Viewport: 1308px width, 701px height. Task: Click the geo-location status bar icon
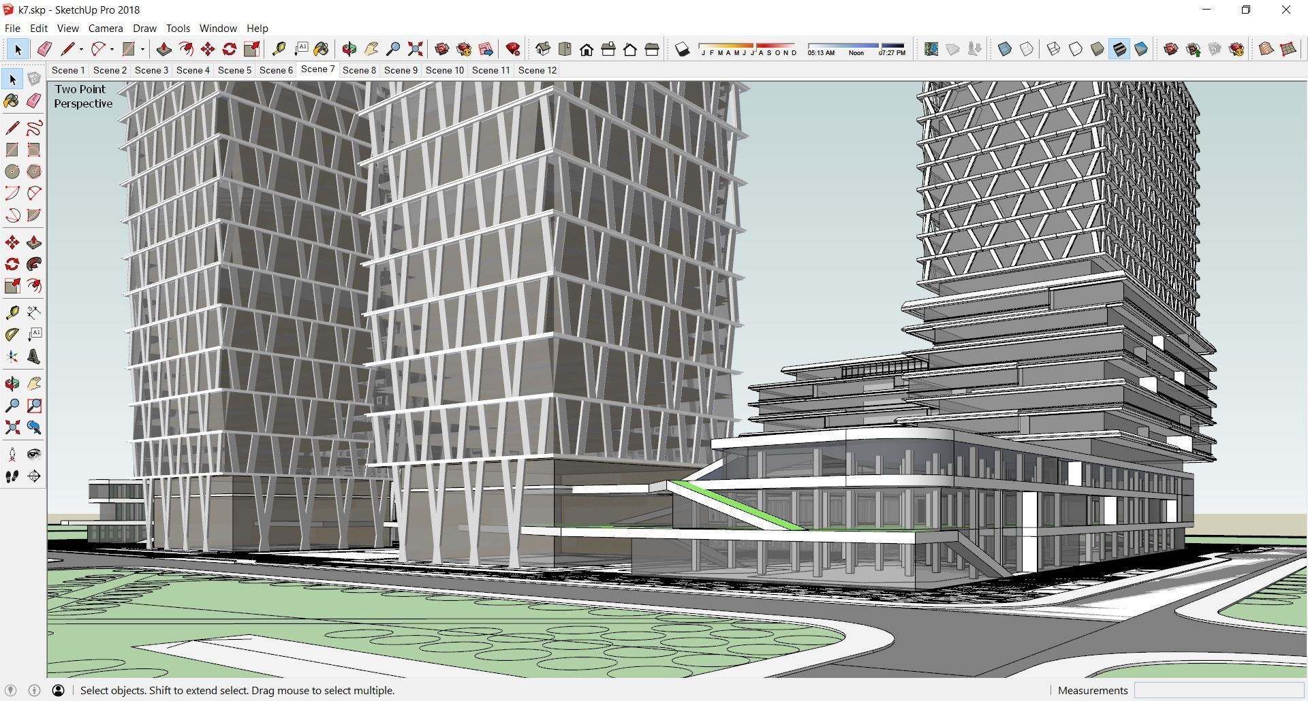11,690
